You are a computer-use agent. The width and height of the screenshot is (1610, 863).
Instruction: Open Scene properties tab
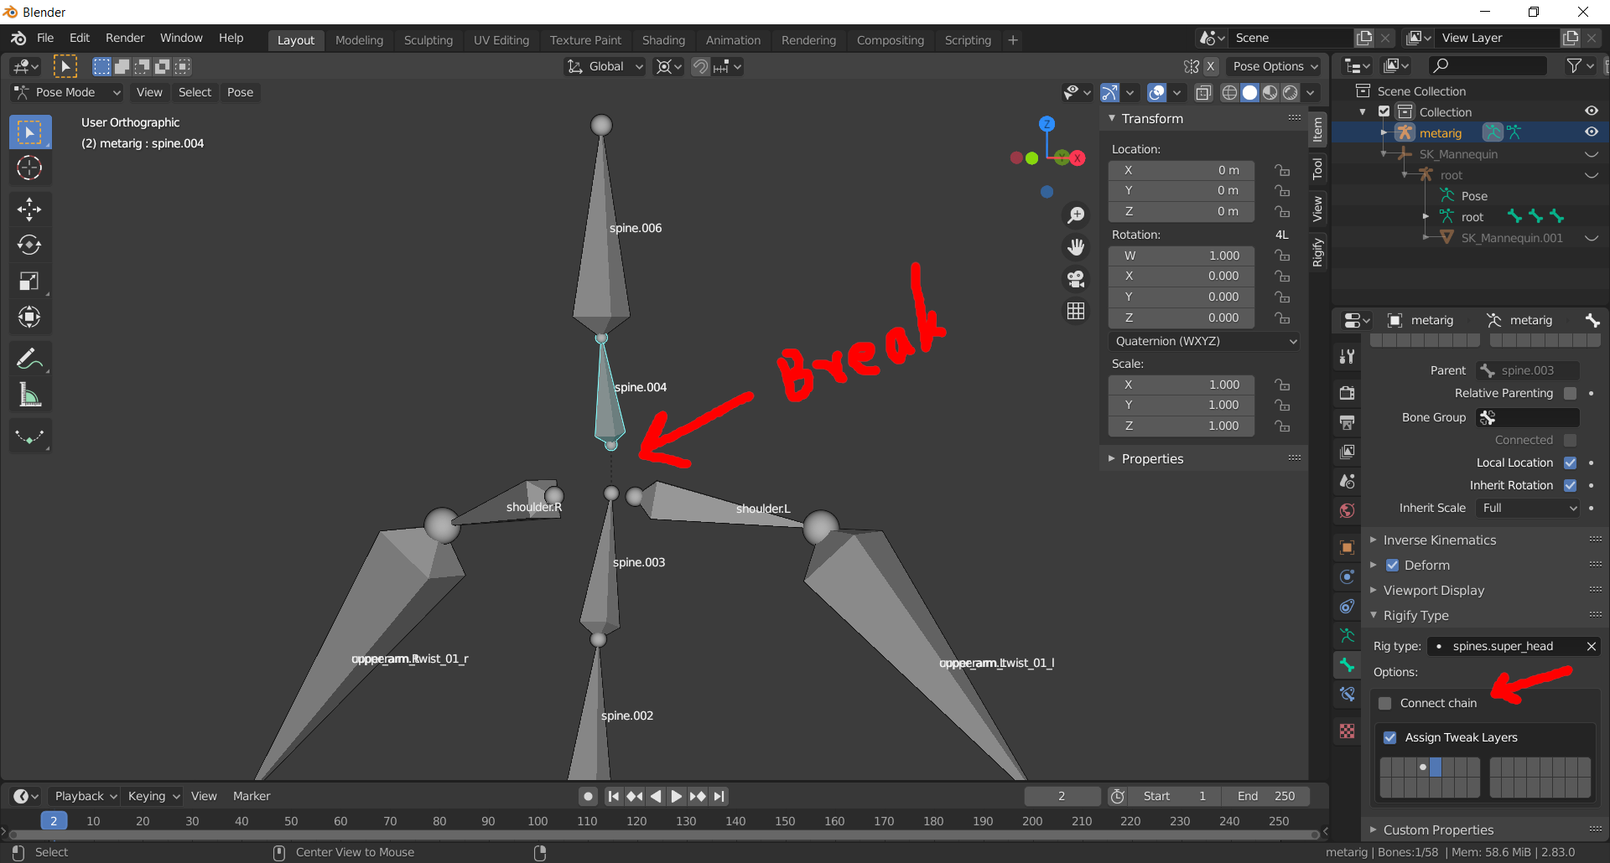tap(1348, 481)
